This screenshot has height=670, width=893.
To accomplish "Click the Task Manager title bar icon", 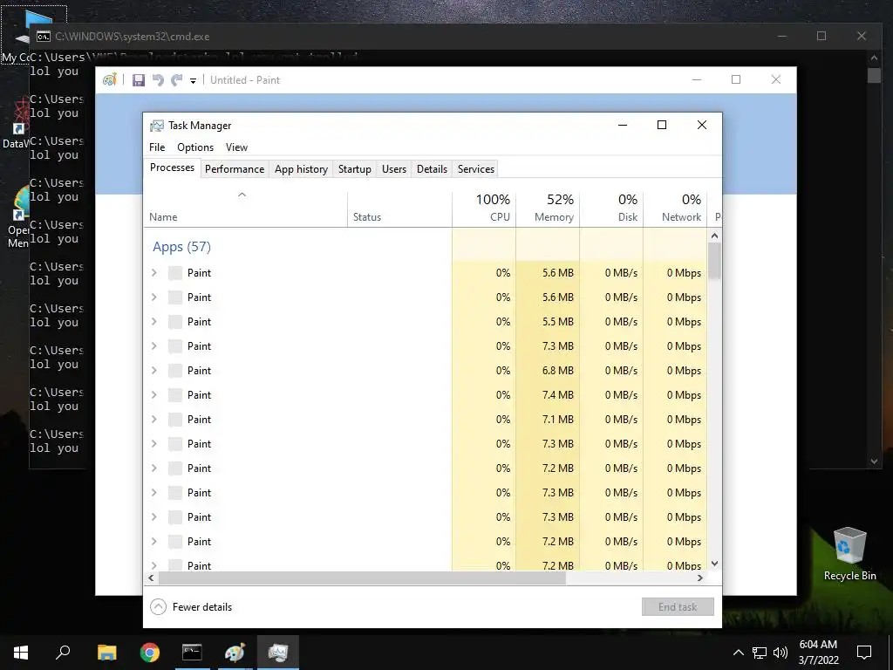I will pyautogui.click(x=157, y=126).
